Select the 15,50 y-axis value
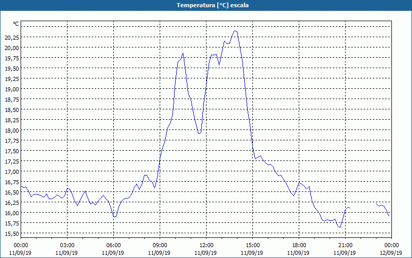The image size is (412, 258). [x=12, y=234]
